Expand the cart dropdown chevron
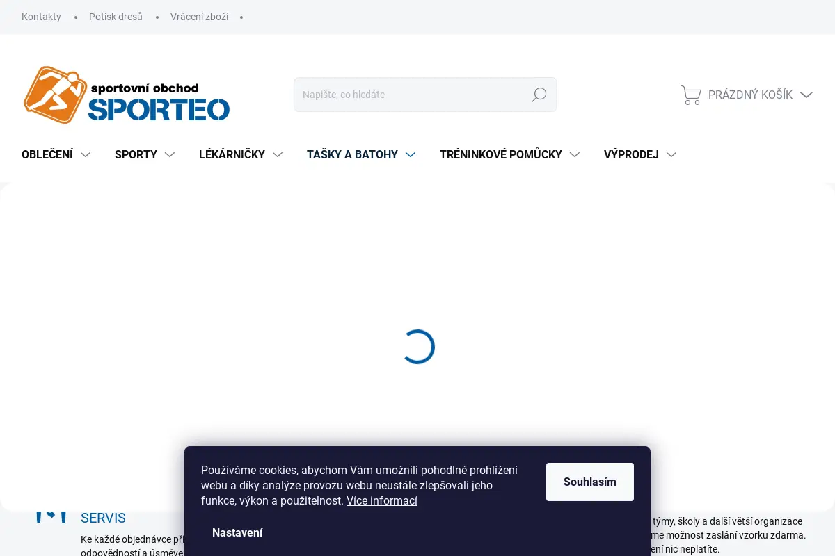Screen dimensions: 835x556 pyautogui.click(x=806, y=95)
